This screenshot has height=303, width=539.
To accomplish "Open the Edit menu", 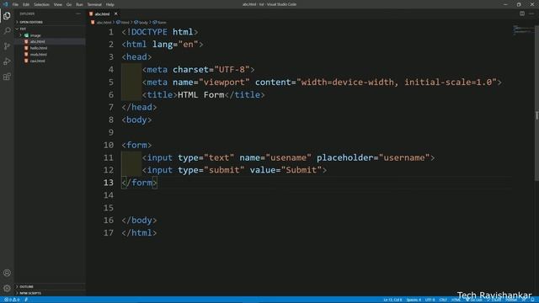I will coord(26,4).
